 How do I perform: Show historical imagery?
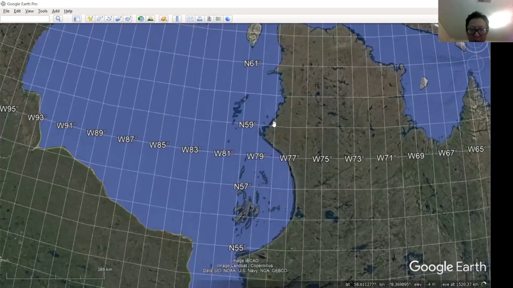click(141, 19)
